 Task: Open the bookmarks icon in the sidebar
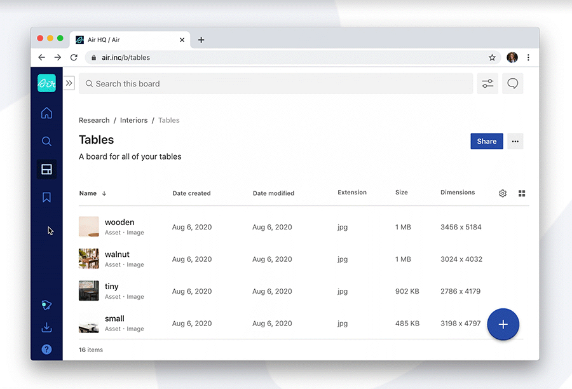pyautogui.click(x=46, y=198)
